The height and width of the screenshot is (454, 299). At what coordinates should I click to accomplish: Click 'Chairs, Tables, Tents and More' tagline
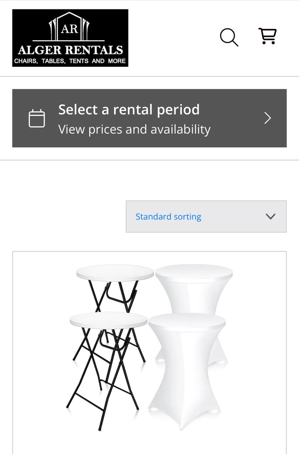point(70,61)
